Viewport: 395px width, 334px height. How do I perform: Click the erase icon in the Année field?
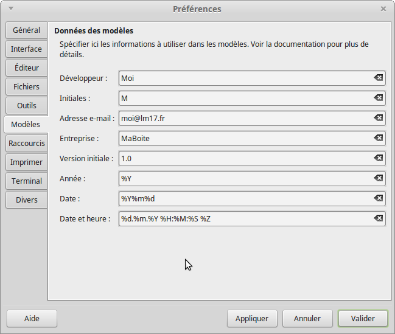378,178
